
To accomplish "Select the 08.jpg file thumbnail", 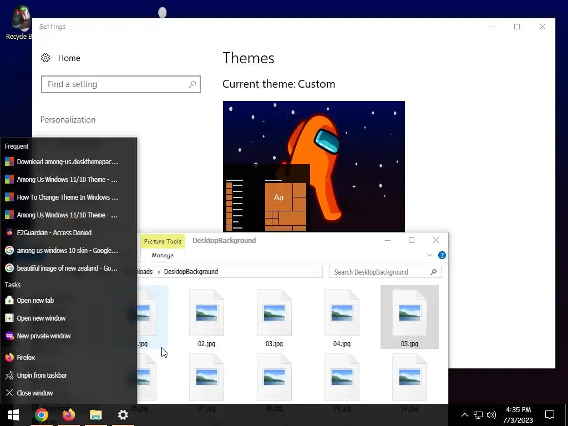I will point(274,377).
